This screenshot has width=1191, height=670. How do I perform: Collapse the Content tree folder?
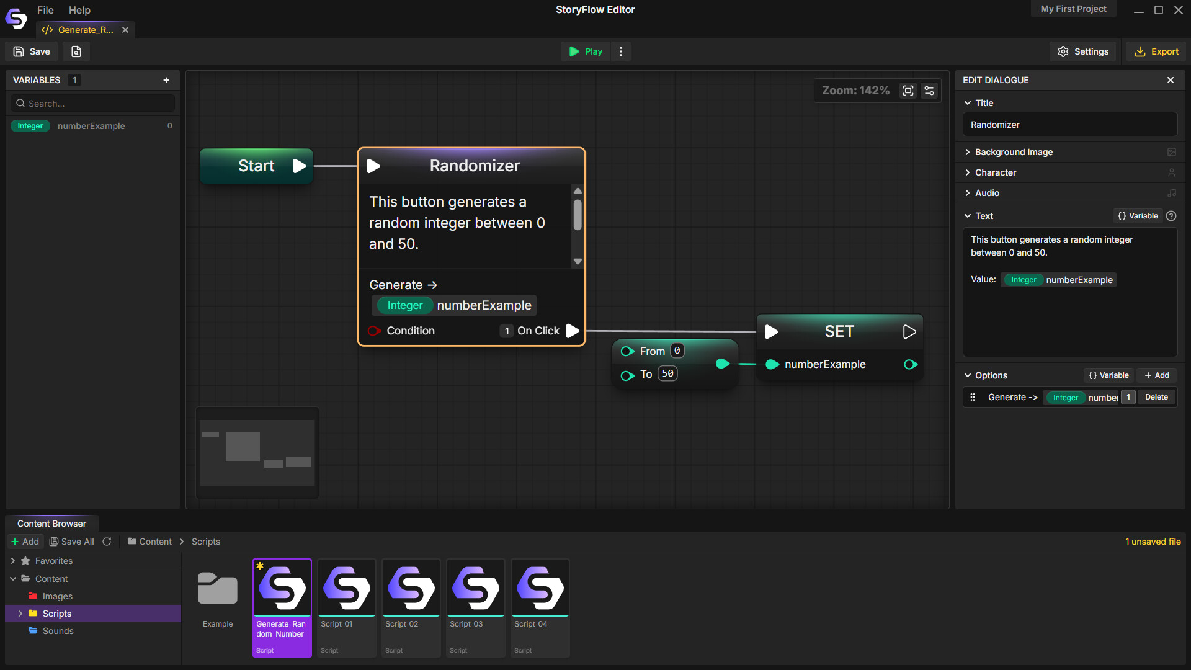[x=13, y=579]
